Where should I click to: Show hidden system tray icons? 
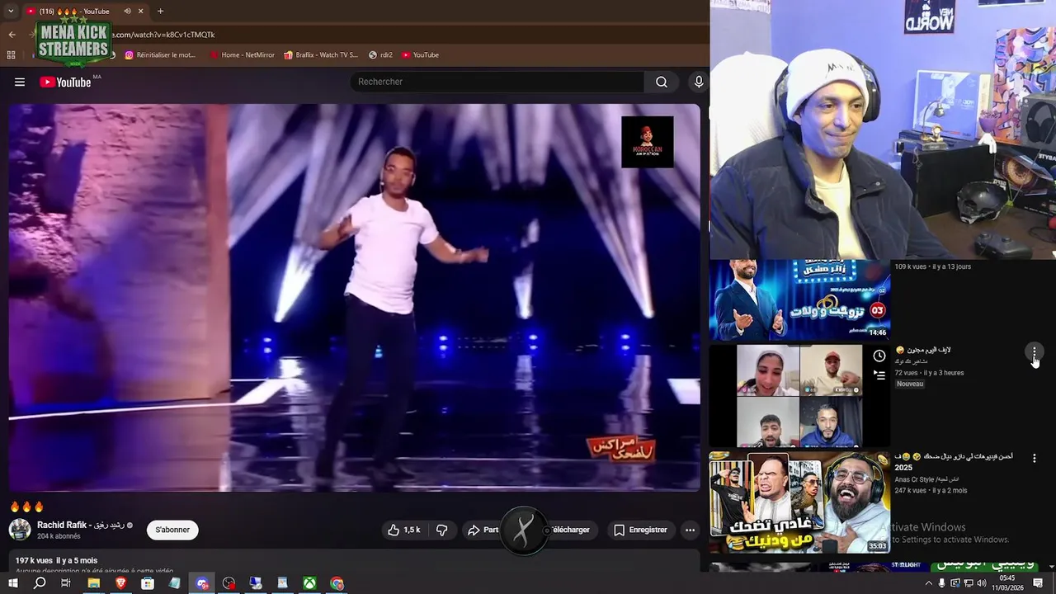point(928,583)
